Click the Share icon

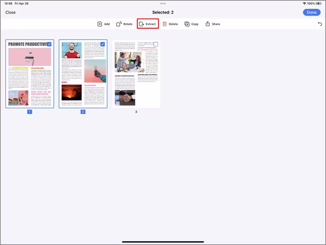[x=207, y=24]
